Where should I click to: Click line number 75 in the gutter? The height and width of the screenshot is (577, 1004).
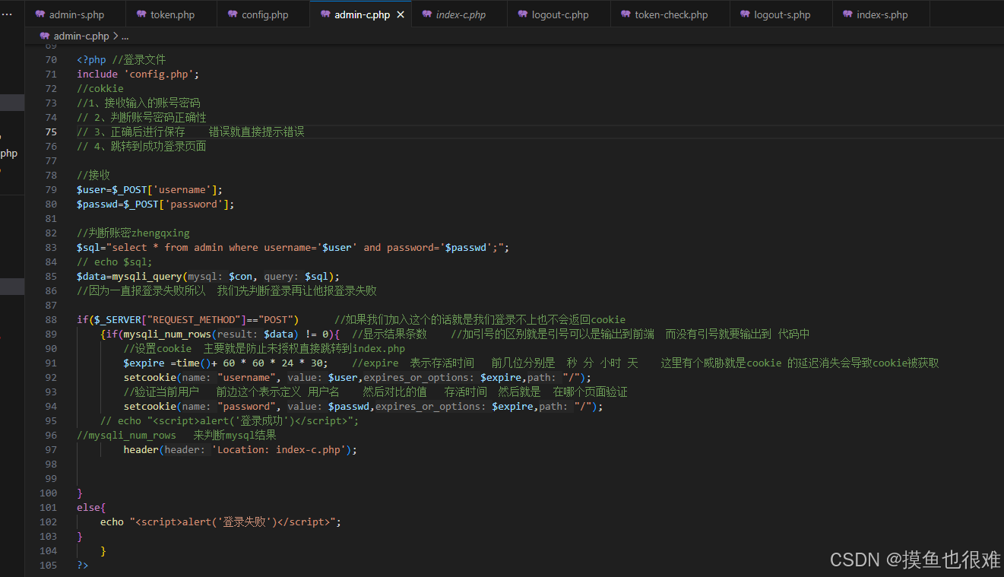[x=51, y=132]
